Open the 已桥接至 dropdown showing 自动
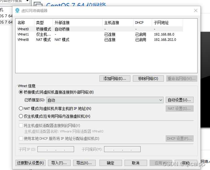Screen dimensions: 210x170 tap(105, 100)
